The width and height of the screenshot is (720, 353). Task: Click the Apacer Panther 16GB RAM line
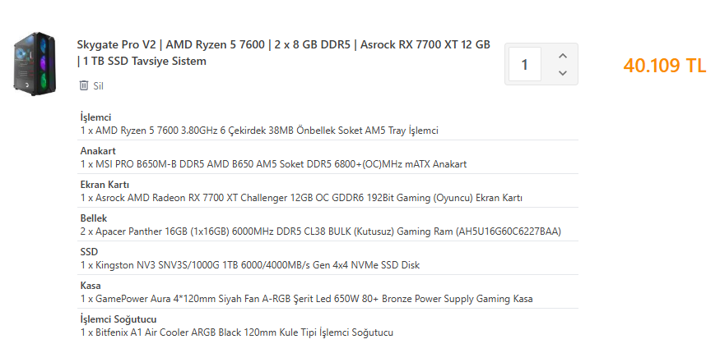coord(320,232)
